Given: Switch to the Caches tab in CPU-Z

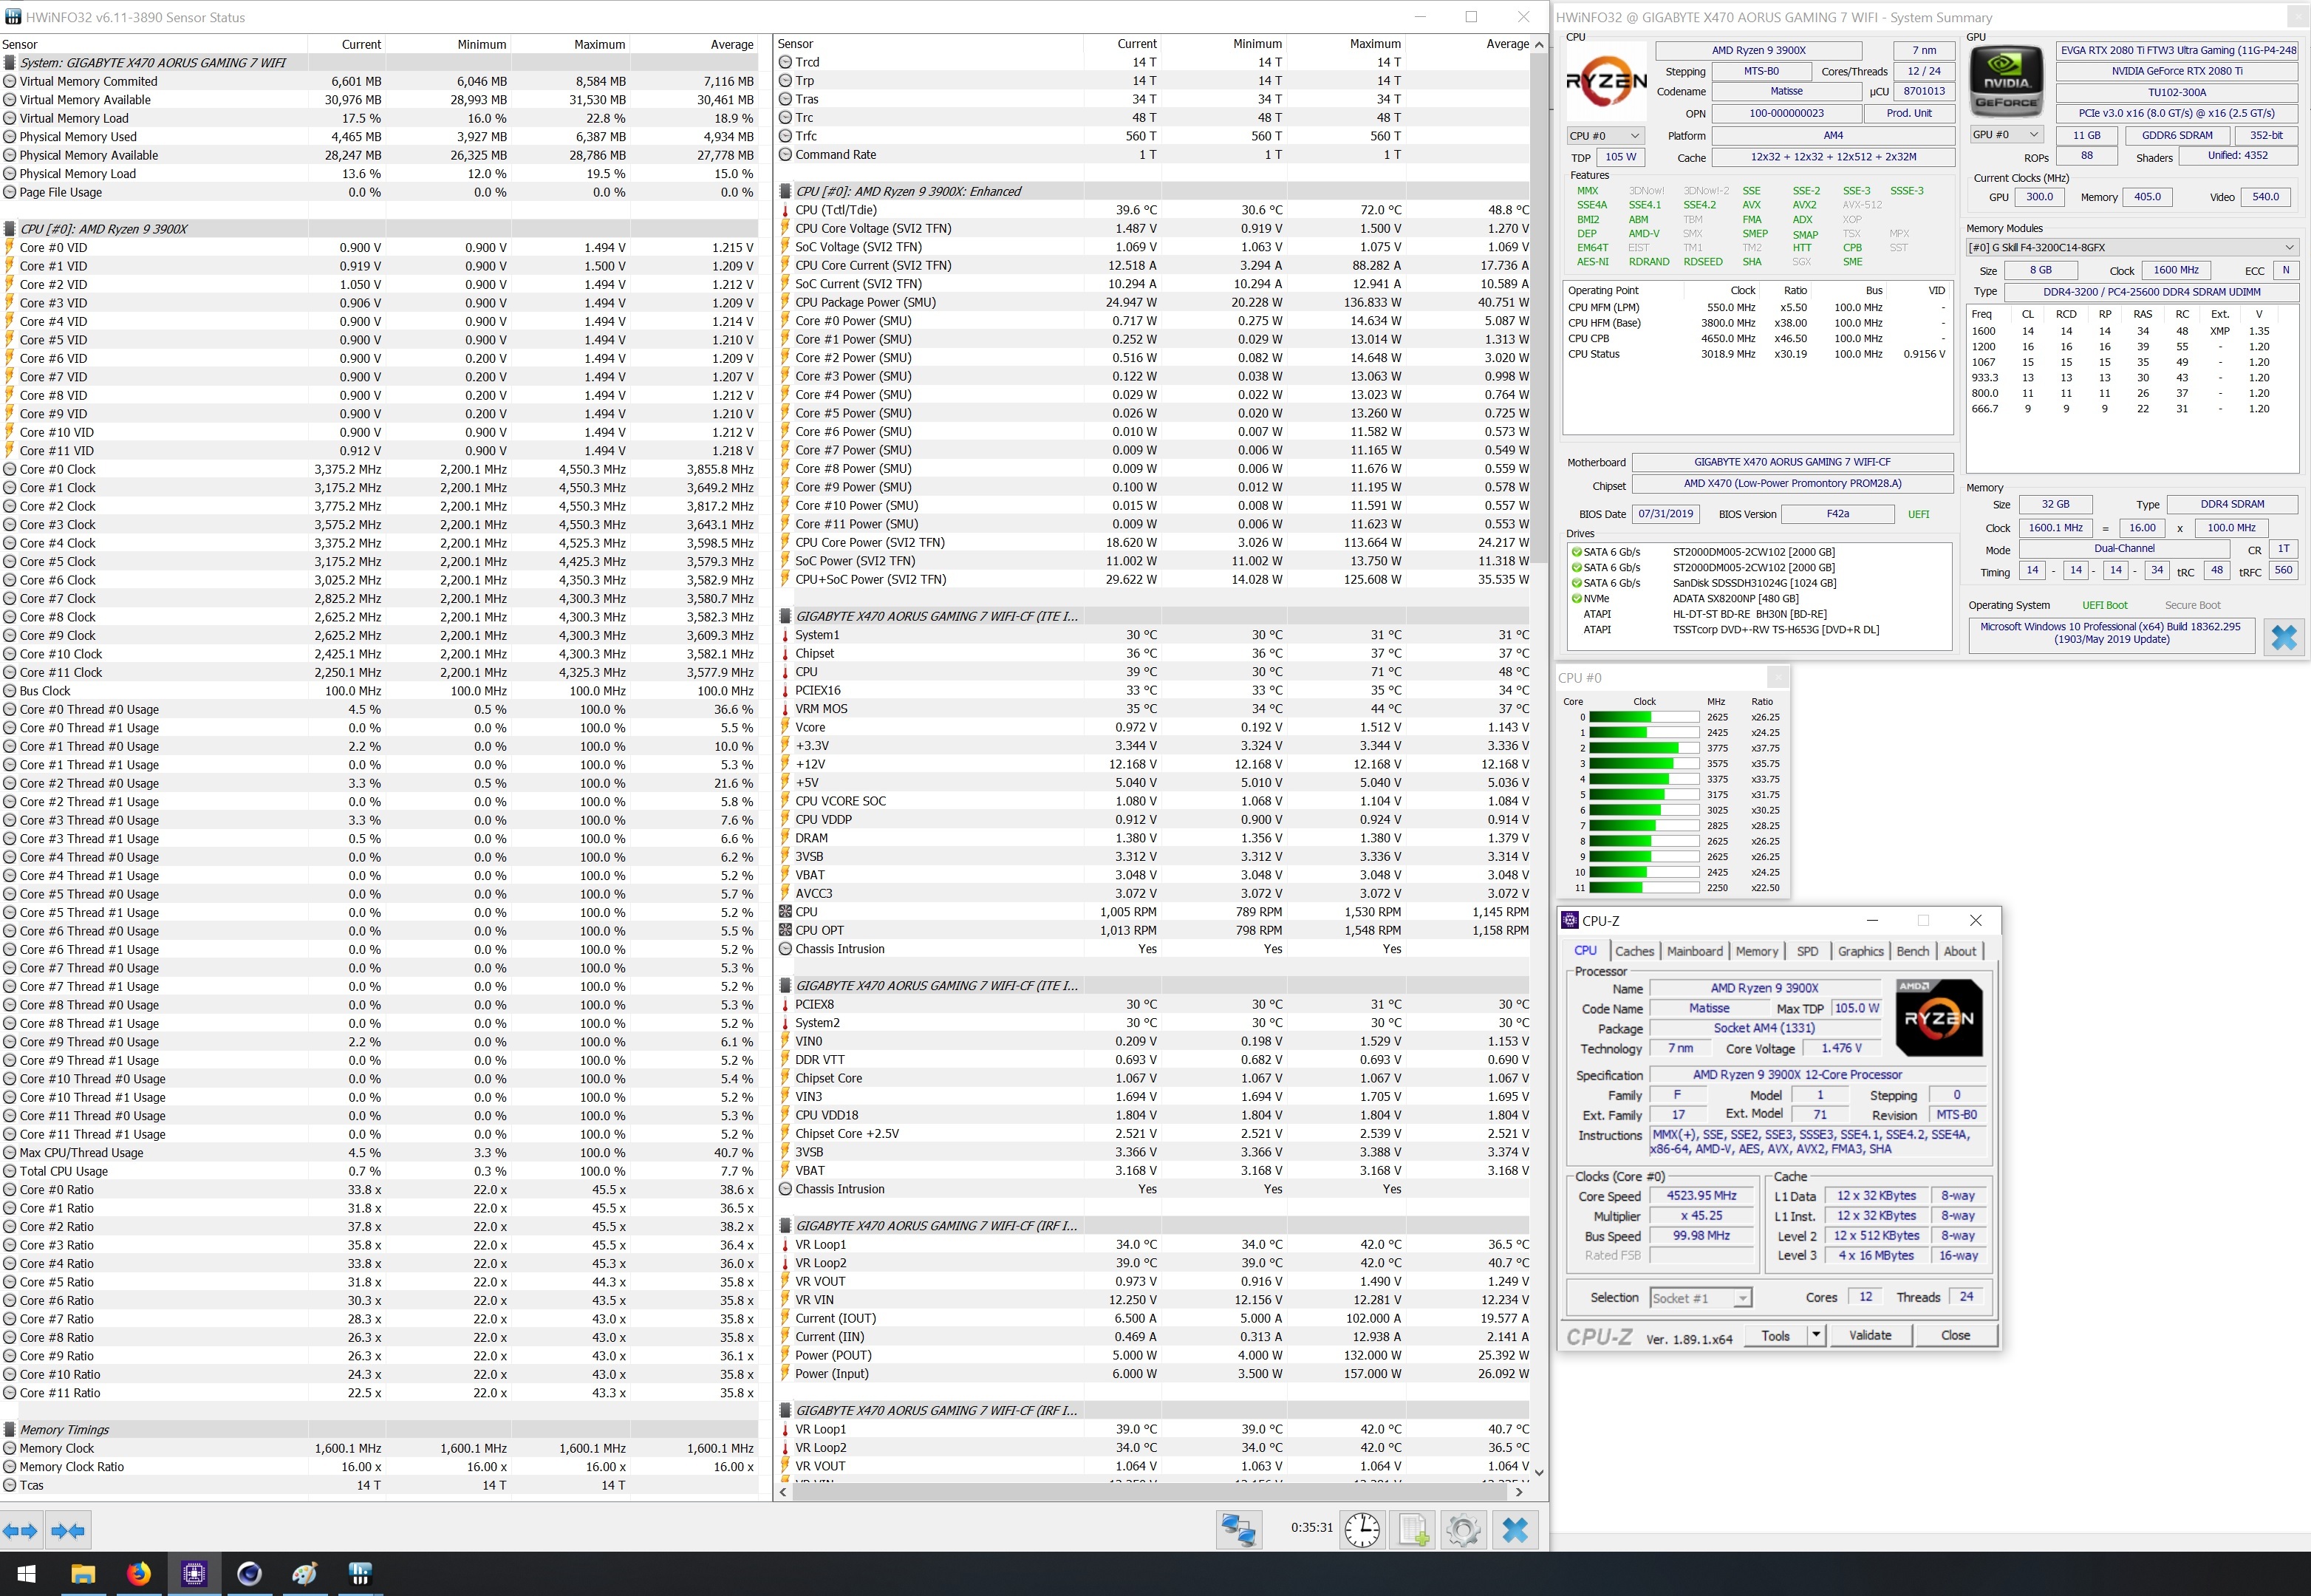Looking at the screenshot, I should 1634,951.
